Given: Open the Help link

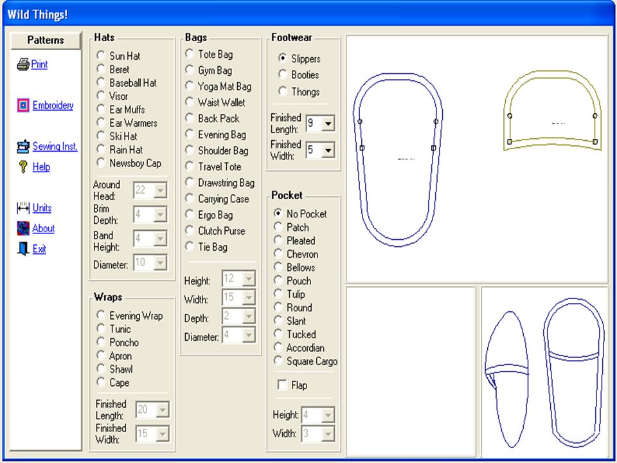Looking at the screenshot, I should point(41,167).
